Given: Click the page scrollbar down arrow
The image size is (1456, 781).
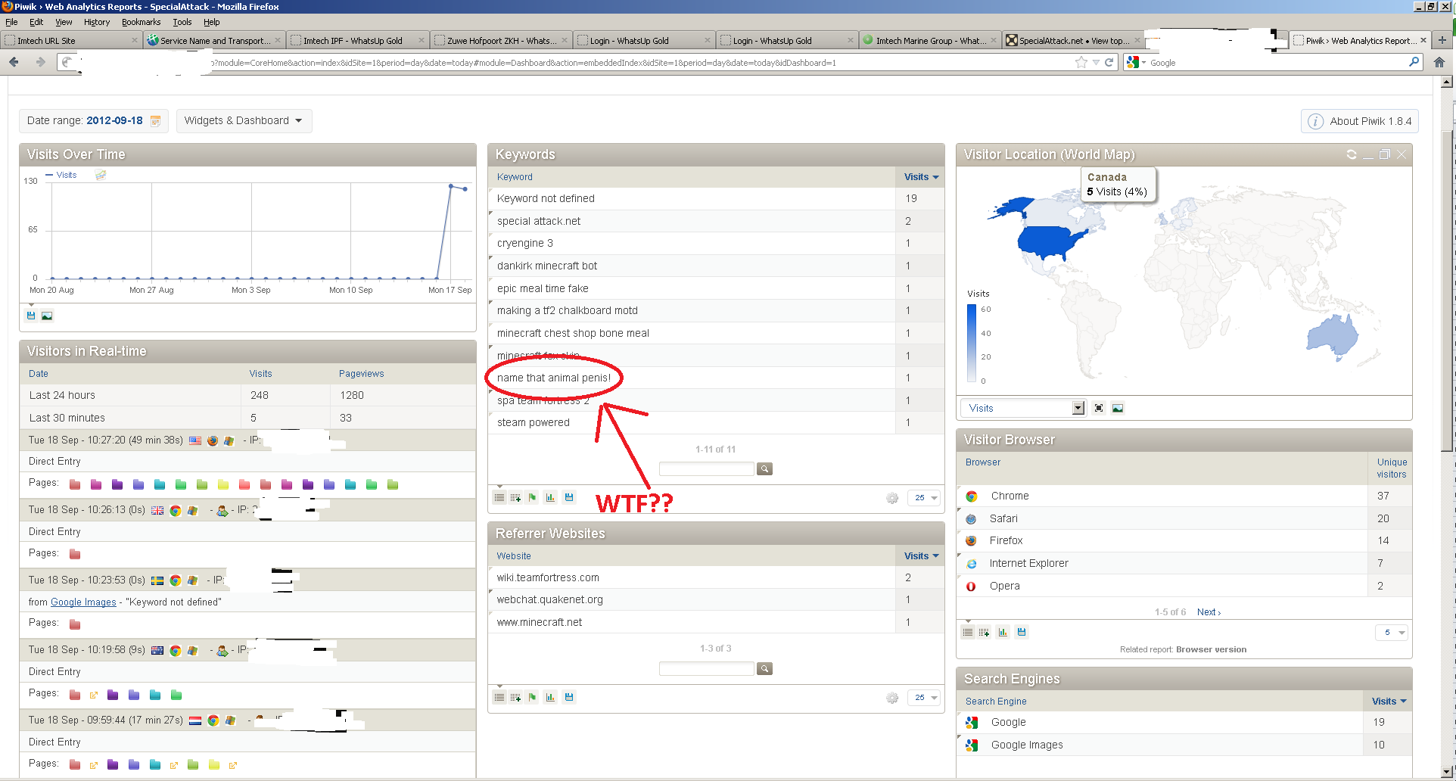Looking at the screenshot, I should click(x=1447, y=772).
